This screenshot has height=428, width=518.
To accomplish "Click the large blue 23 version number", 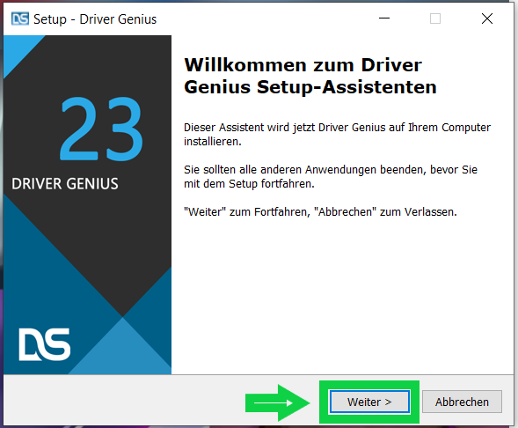I will (x=101, y=129).
